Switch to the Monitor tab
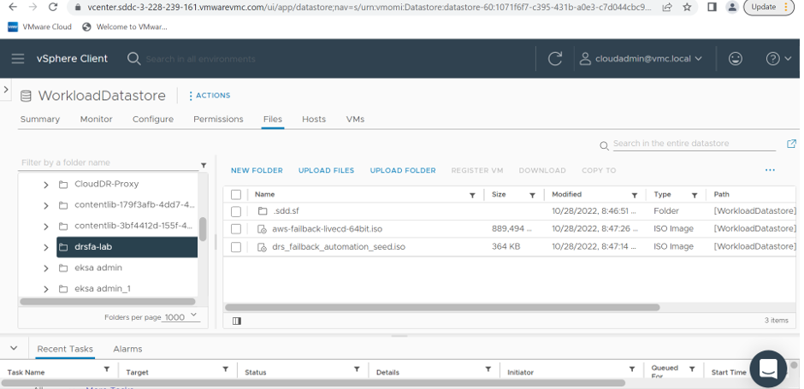 coord(96,119)
